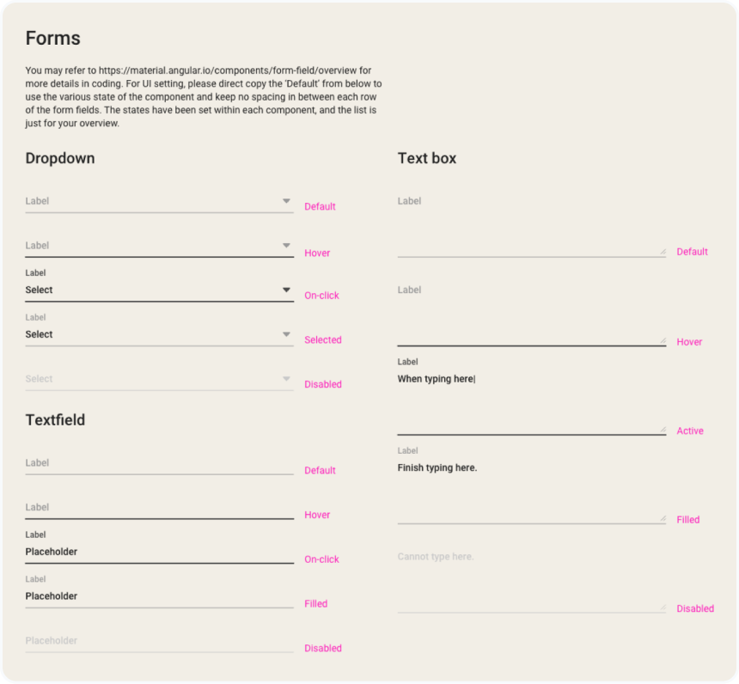The height and width of the screenshot is (684, 739).
Task: Click the arrow icon on the Hover dropdown
Action: pos(287,246)
